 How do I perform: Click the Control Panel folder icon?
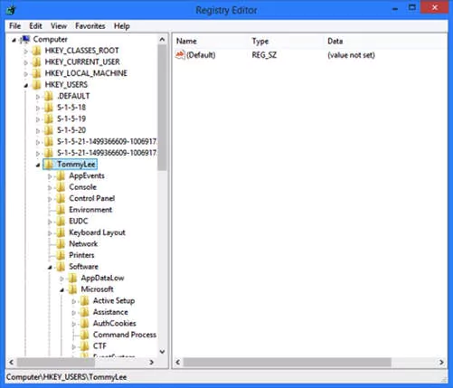pos(61,198)
